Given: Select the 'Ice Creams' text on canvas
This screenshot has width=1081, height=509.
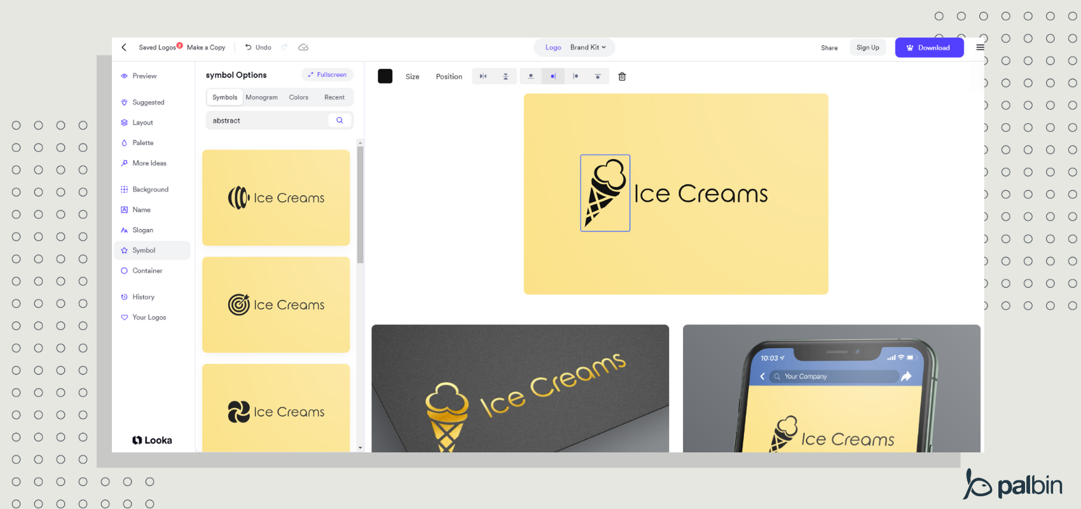Looking at the screenshot, I should [x=701, y=193].
